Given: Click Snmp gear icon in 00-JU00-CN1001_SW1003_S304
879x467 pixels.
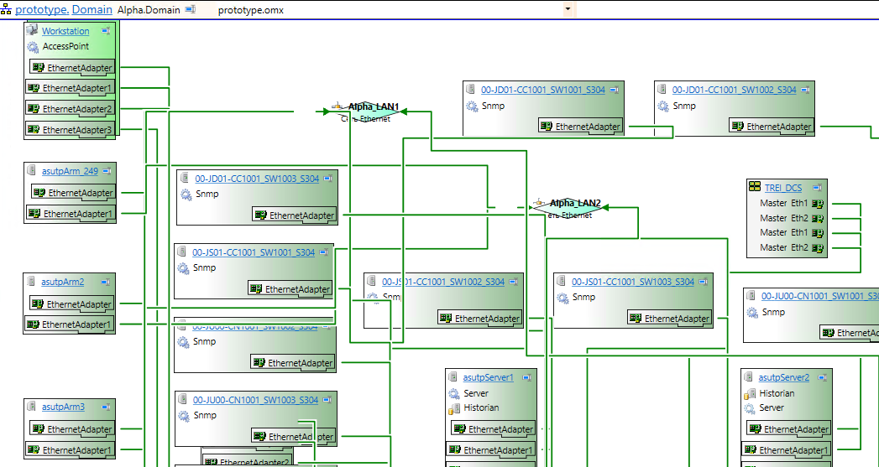Looking at the screenshot, I should 184,416.
